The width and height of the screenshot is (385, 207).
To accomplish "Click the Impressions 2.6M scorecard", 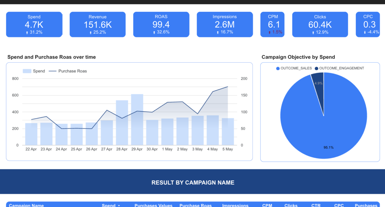I will [x=225, y=25].
